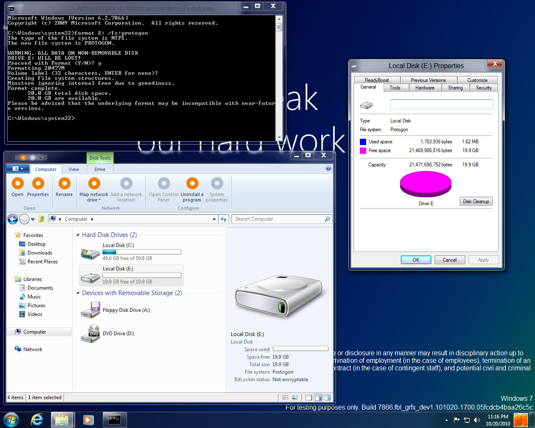Image resolution: width=535 pixels, height=428 pixels.
Task: Launch Windows Media Player from the taskbar
Action: tap(88, 420)
